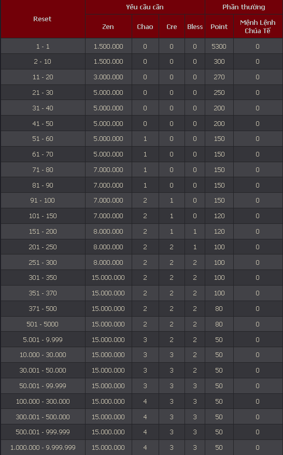This screenshot has width=283, height=455.
Task: Click the Mệnh Lệnh Chúa Tể header
Action: pyautogui.click(x=258, y=26)
